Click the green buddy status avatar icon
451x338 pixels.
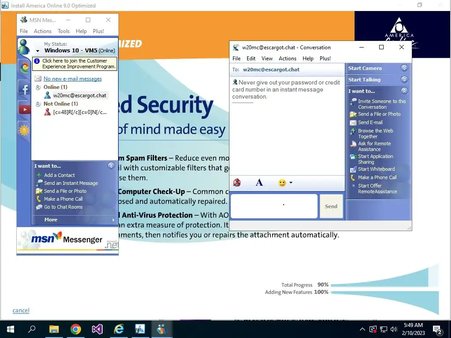pos(24,47)
